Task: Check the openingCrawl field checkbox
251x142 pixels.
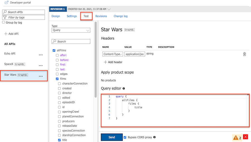Action: click(59, 112)
